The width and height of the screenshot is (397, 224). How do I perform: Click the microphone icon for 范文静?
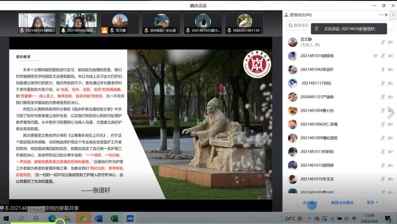pos(383,42)
